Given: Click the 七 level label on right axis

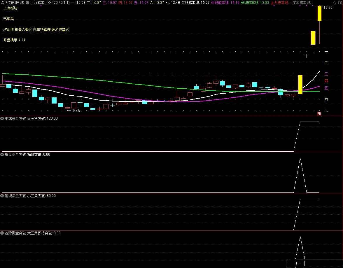Looking at the screenshot, I should click(326, 110).
